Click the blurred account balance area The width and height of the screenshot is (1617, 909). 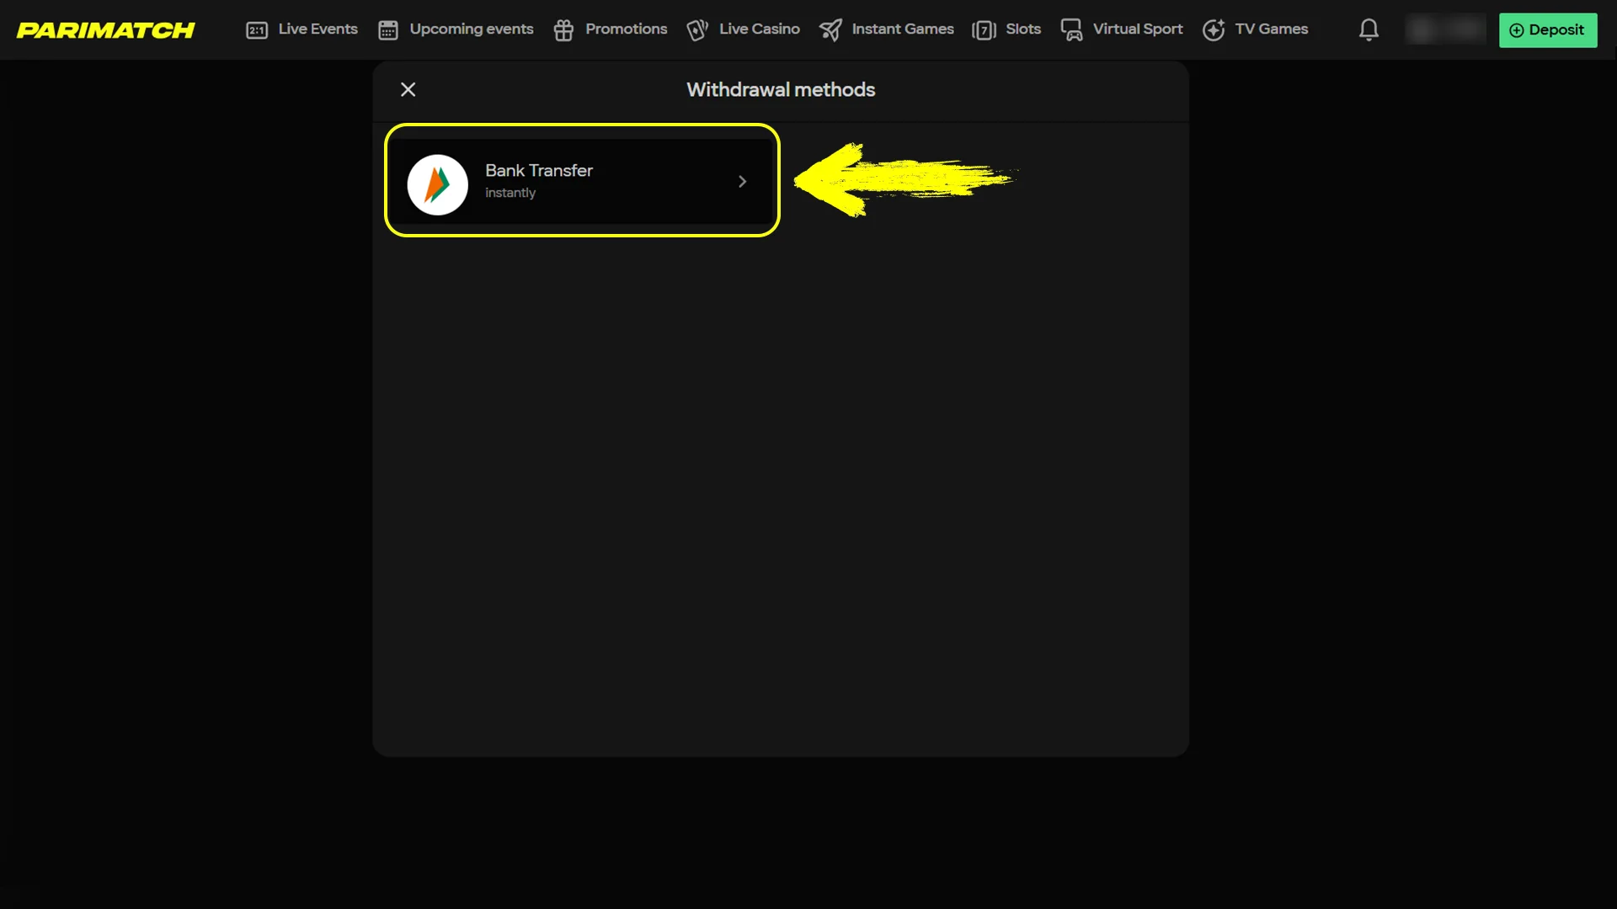tap(1445, 30)
